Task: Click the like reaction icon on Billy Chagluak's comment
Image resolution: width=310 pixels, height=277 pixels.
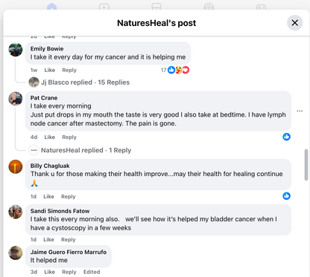Action: coord(286,196)
